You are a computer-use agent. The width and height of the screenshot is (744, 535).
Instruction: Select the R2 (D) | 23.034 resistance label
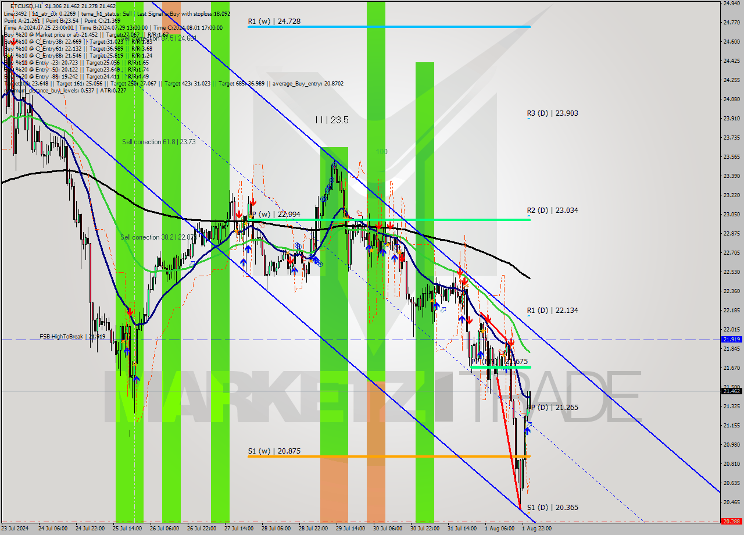point(553,211)
